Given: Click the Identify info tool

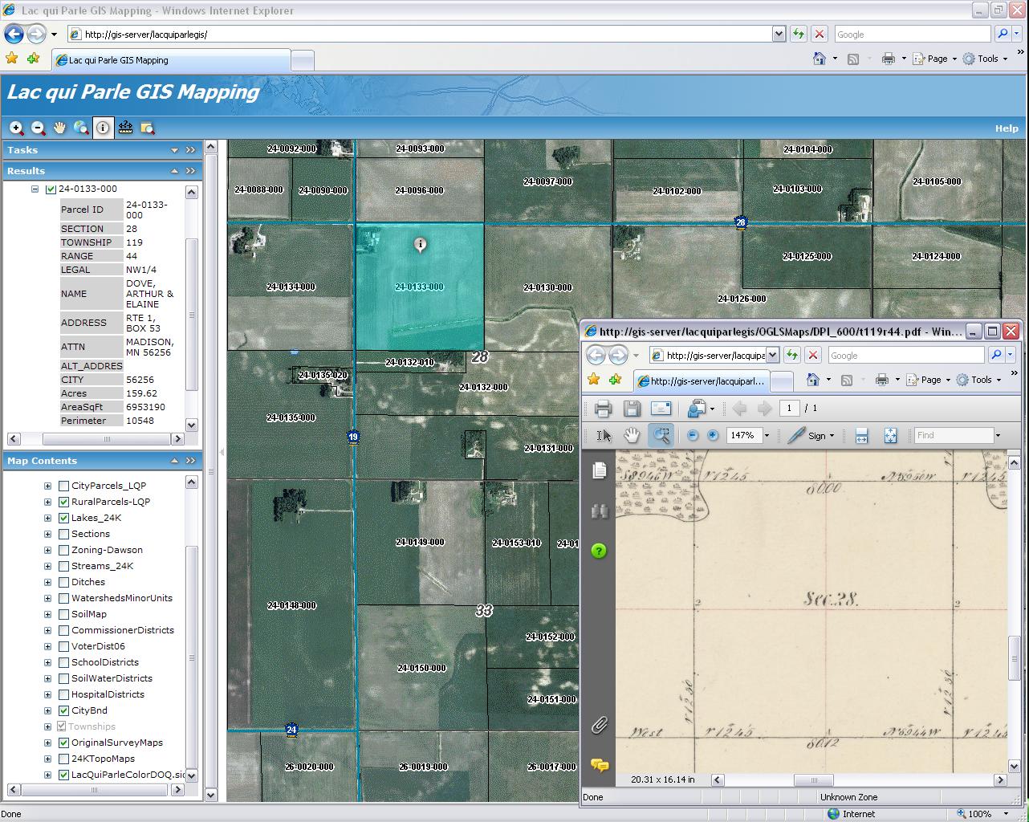Looking at the screenshot, I should click(103, 128).
